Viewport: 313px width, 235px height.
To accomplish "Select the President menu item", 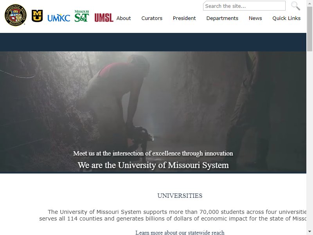I will click(x=184, y=18).
